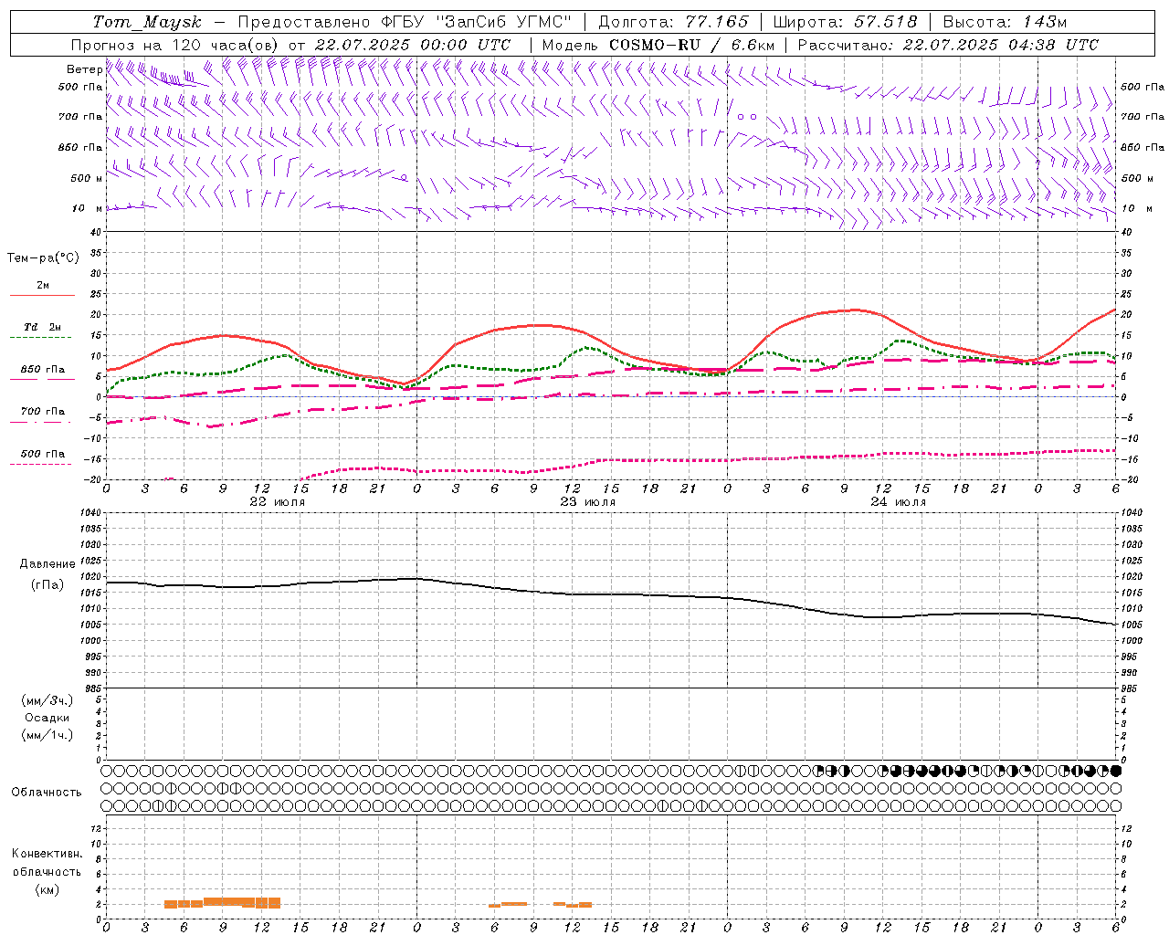This screenshot has width=1169, height=935.
Task: Click the Конвективн. облачность panel label
Action: pos(47,862)
